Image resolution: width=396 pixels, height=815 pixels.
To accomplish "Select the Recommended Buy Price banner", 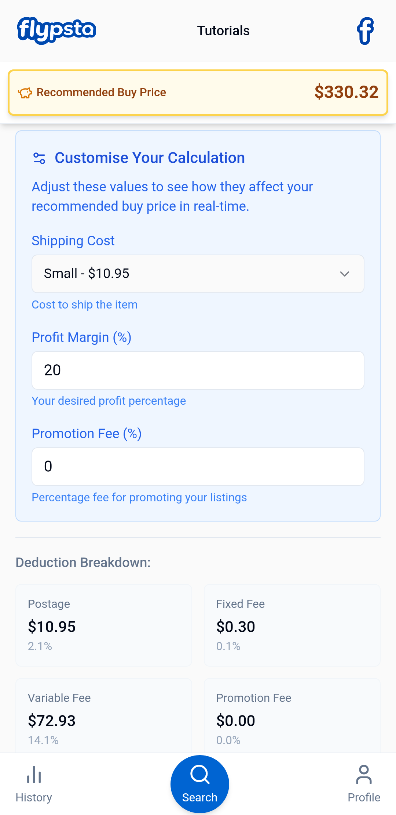I will [198, 93].
